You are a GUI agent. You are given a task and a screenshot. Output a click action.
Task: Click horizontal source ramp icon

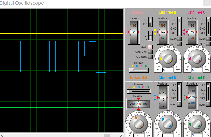(130, 87)
